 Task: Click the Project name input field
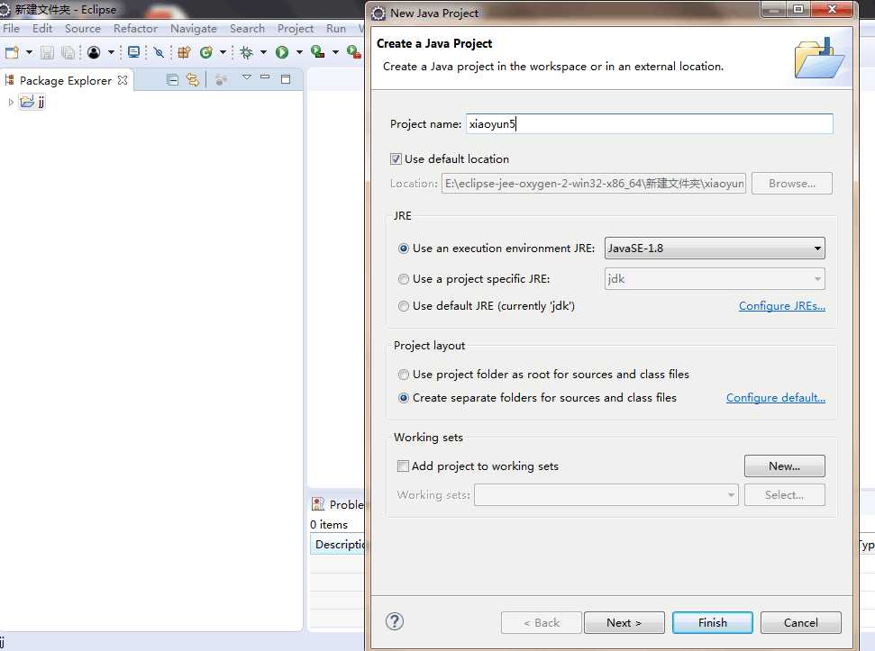pos(650,123)
